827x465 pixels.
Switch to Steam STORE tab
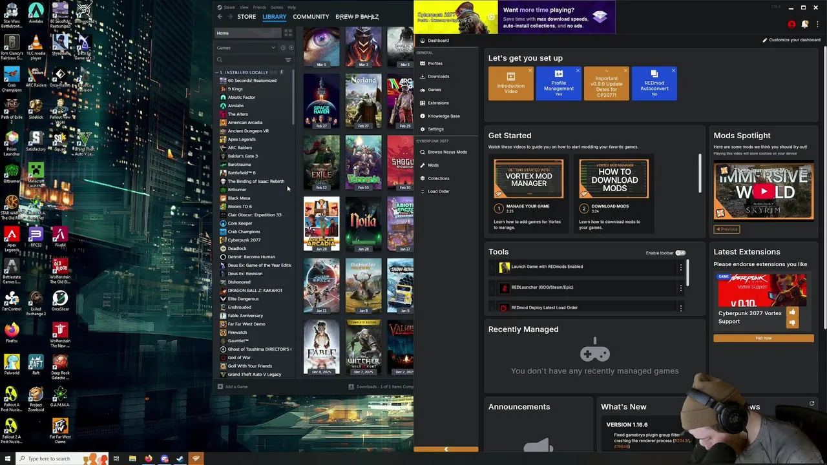(x=246, y=17)
